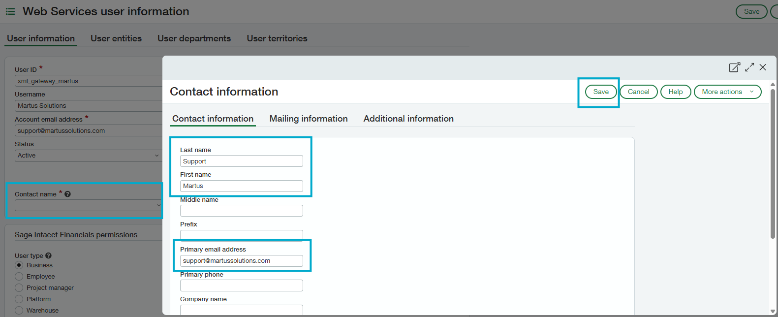The width and height of the screenshot is (778, 317).
Task: Select the Platform user type
Action: (19, 299)
